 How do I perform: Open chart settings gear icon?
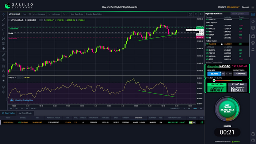point(196,14)
